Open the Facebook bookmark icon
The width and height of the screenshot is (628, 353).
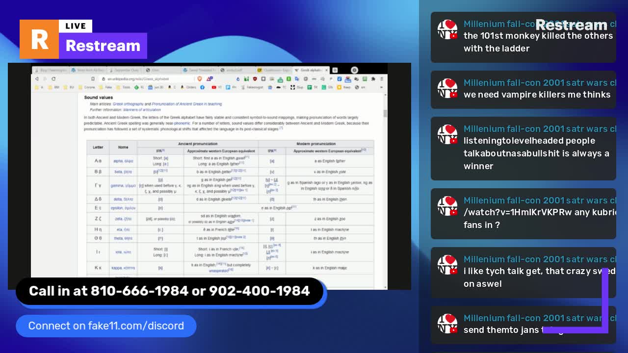click(202, 87)
